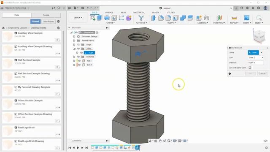The height and width of the screenshot is (152, 270).
Task: Select the Hole tool in Create group
Action: click(114, 18)
